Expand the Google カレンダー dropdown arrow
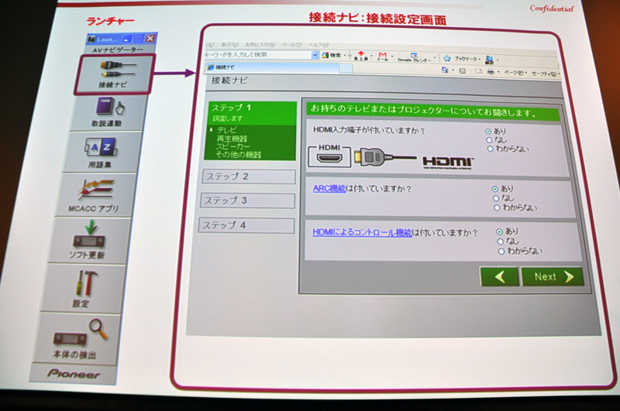 coord(435,58)
